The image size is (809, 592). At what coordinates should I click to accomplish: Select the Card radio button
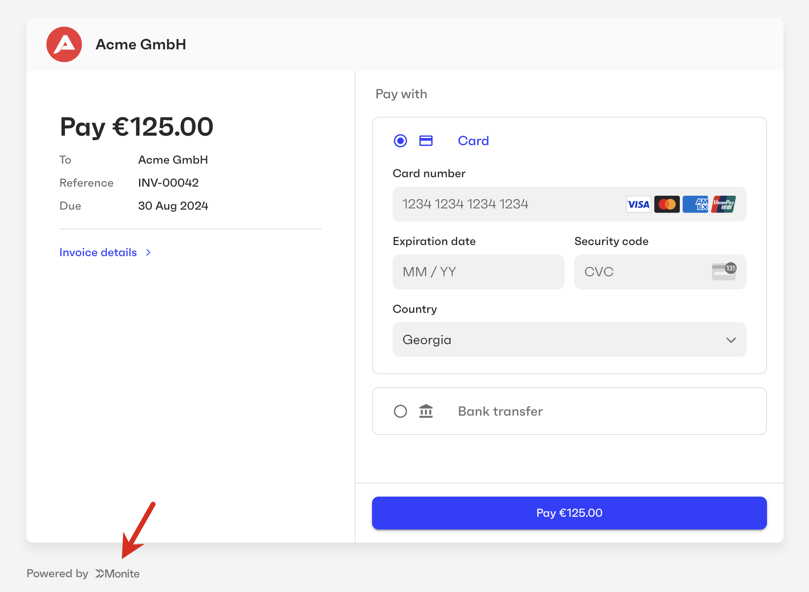pos(400,141)
